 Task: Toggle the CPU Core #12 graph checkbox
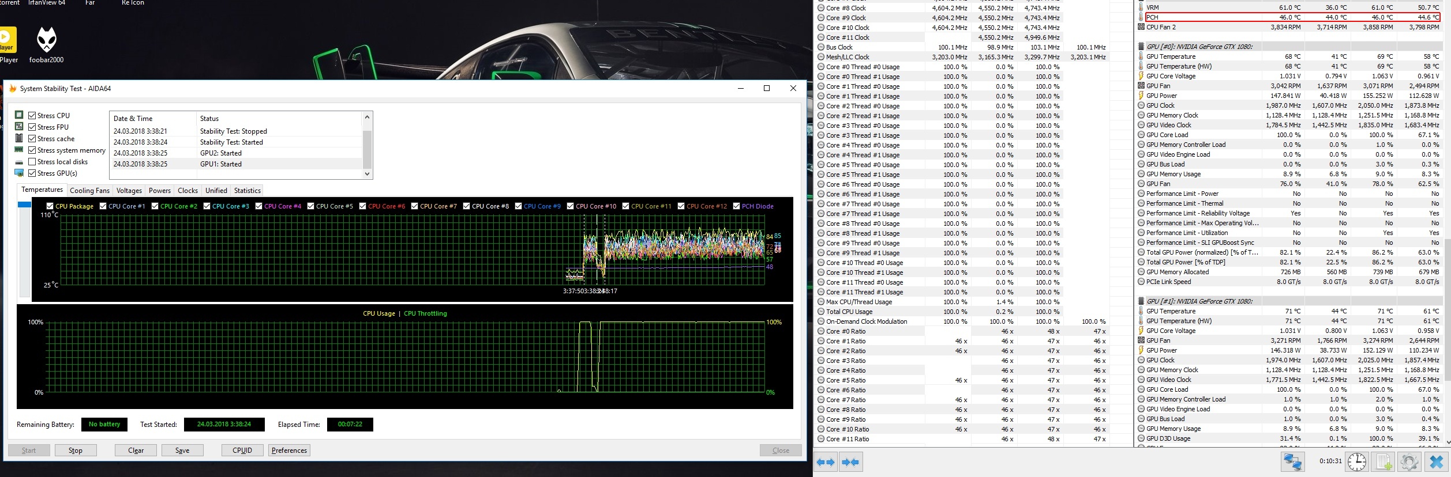(x=681, y=206)
